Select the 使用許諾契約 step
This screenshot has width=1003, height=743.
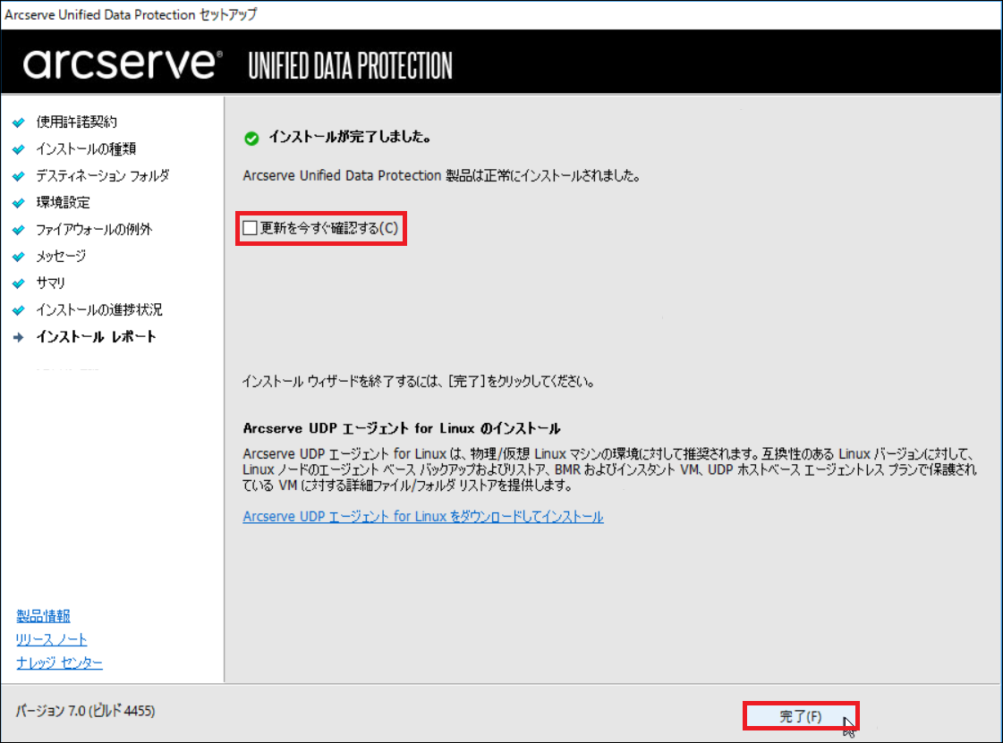(76, 122)
